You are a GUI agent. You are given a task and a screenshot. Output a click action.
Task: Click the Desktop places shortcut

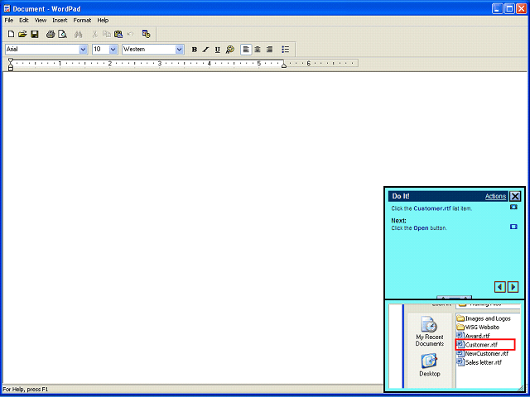(430, 365)
